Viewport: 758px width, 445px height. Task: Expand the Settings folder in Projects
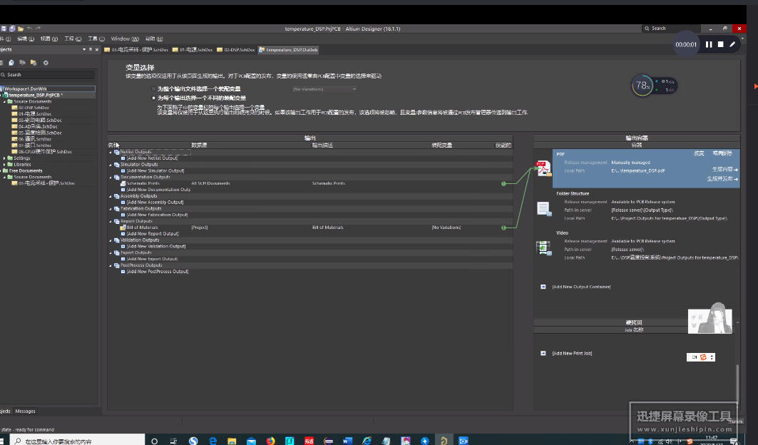tap(4, 158)
